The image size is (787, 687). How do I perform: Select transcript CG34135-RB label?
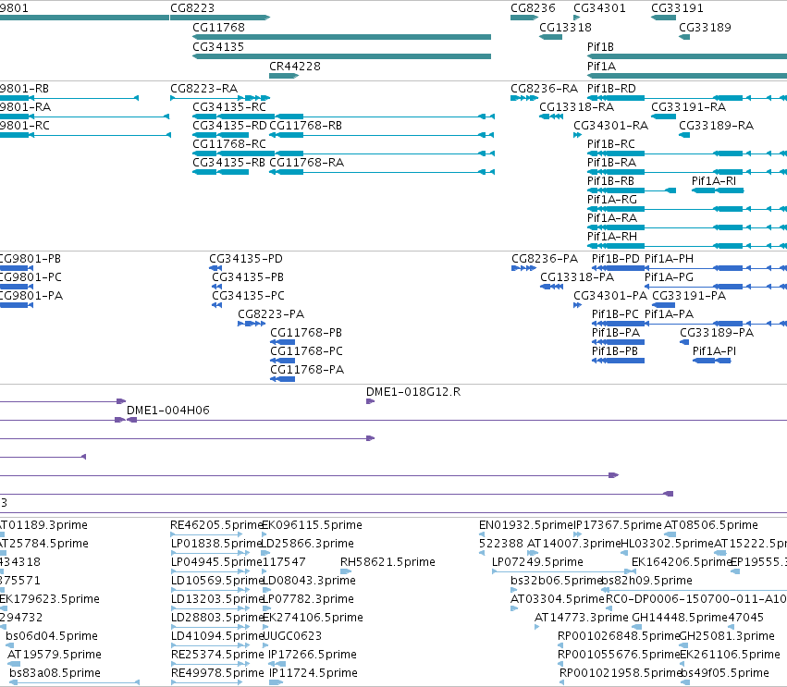click(x=228, y=163)
